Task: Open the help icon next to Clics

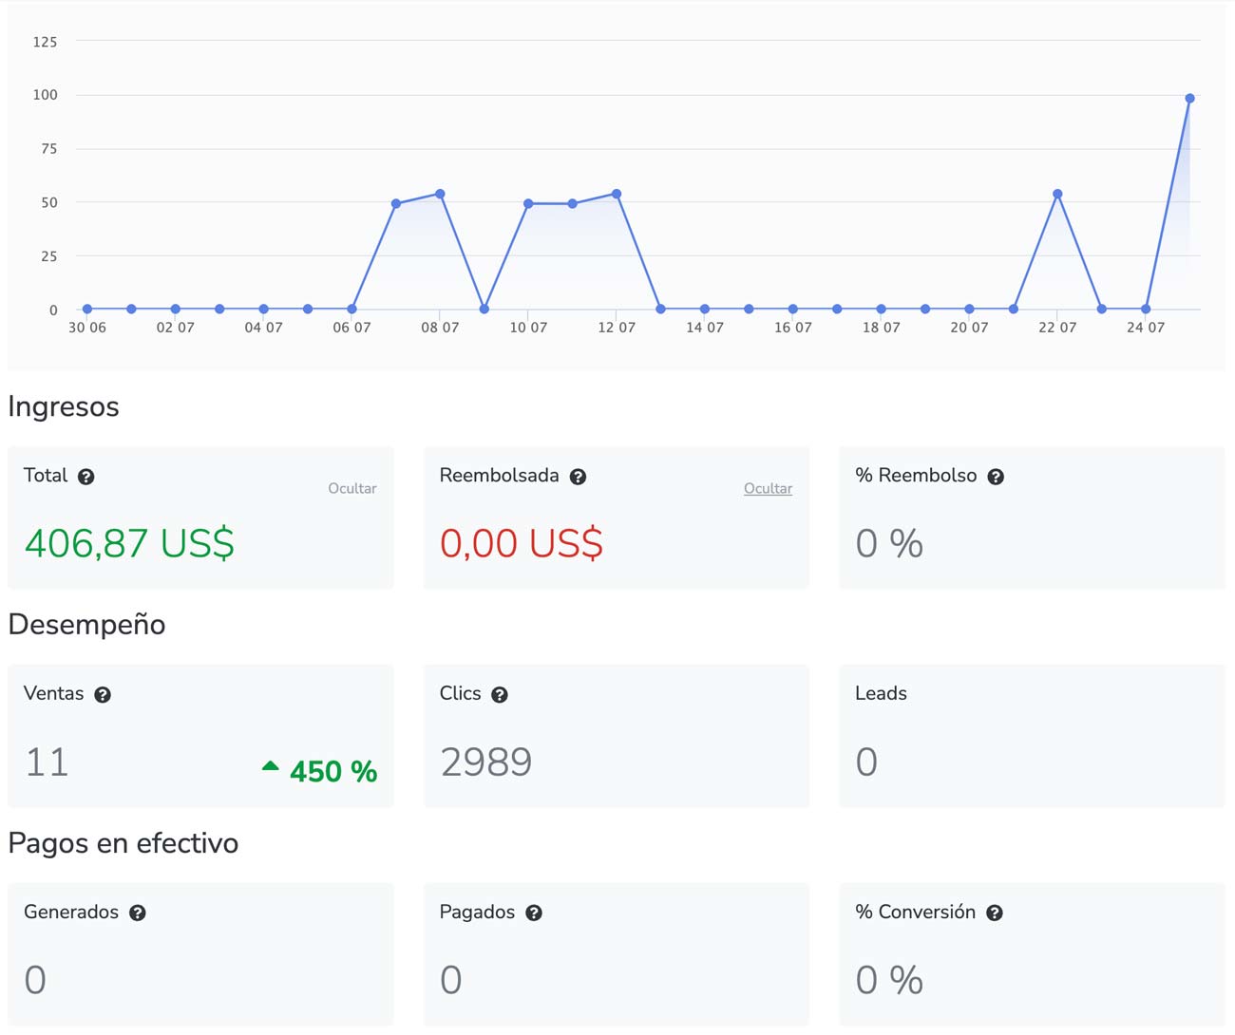Action: pos(500,695)
